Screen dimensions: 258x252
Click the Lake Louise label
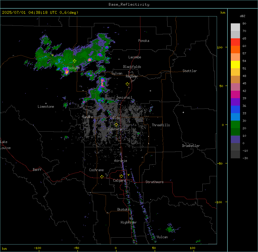[x=5, y=145]
